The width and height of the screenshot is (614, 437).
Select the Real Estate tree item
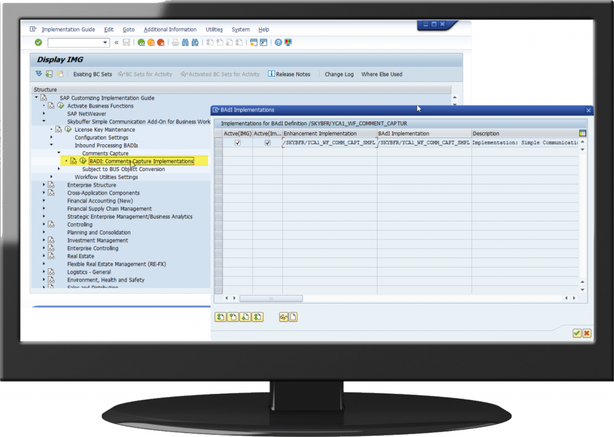(81, 256)
